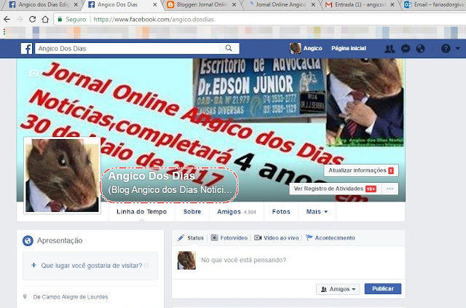This screenshot has height=308, width=466.
Task: Click the rat profile picture
Action: [62, 175]
